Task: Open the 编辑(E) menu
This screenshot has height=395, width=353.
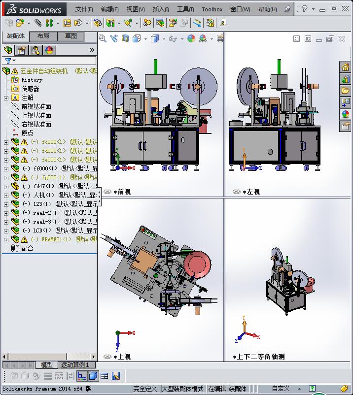Action: (x=109, y=9)
